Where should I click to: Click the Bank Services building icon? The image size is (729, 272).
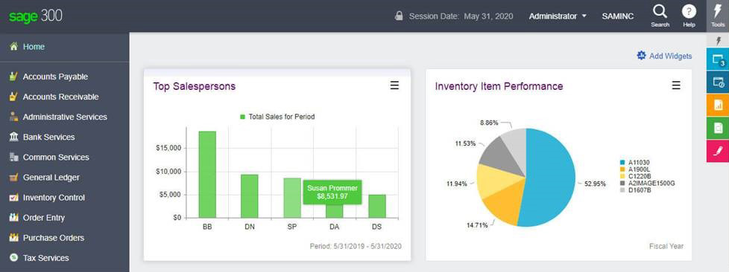pyautogui.click(x=13, y=137)
